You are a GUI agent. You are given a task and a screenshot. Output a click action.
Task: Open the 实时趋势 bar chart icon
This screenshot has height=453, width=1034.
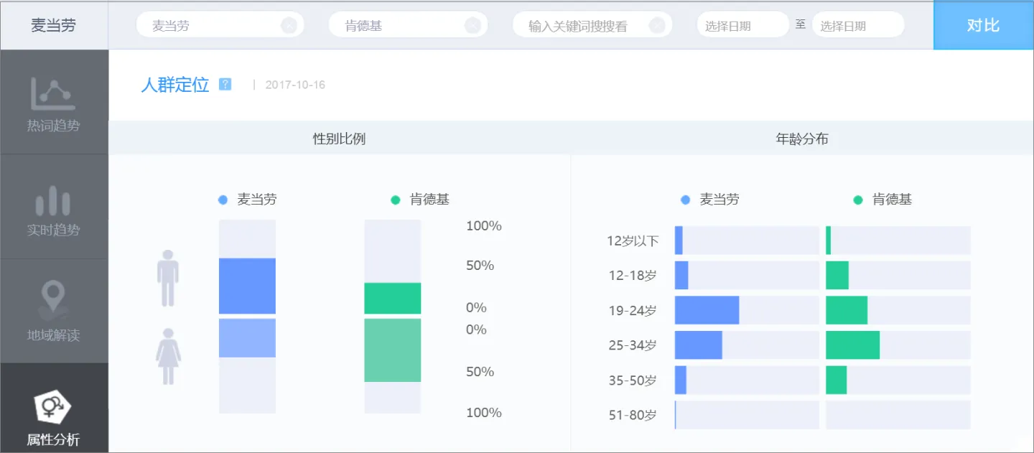[53, 200]
